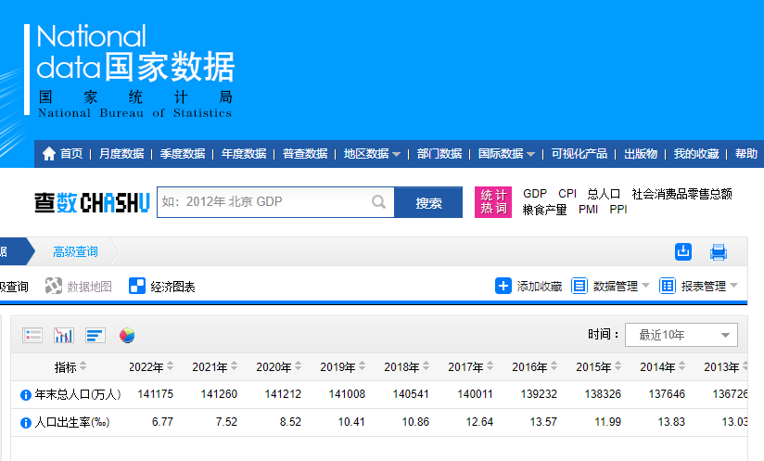Click the GDP hot word link
The width and height of the screenshot is (764, 461).
(534, 194)
